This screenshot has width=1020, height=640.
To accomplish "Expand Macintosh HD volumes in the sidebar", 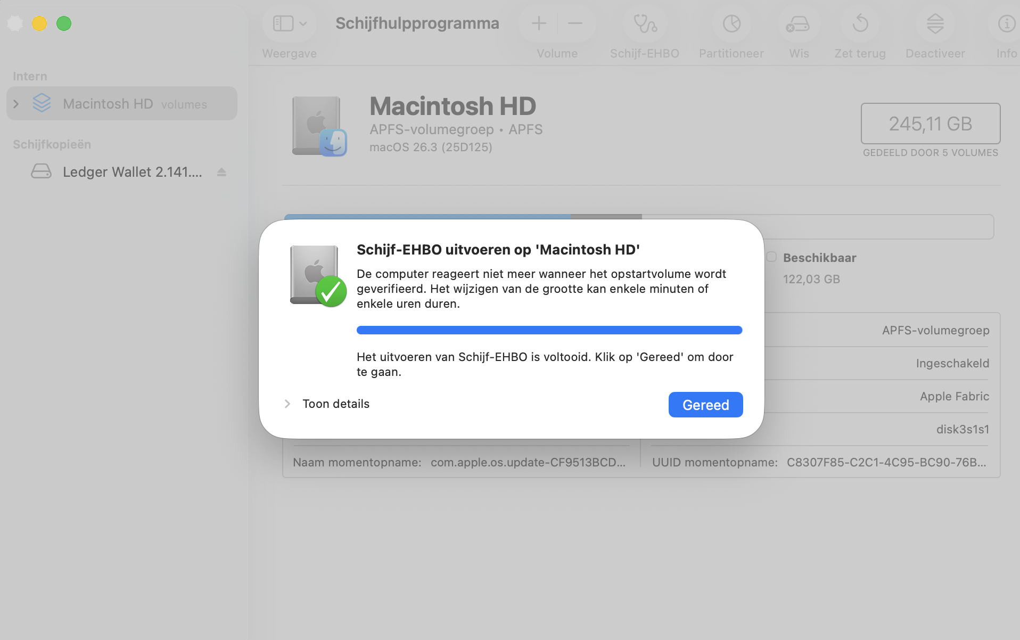I will tap(15, 103).
